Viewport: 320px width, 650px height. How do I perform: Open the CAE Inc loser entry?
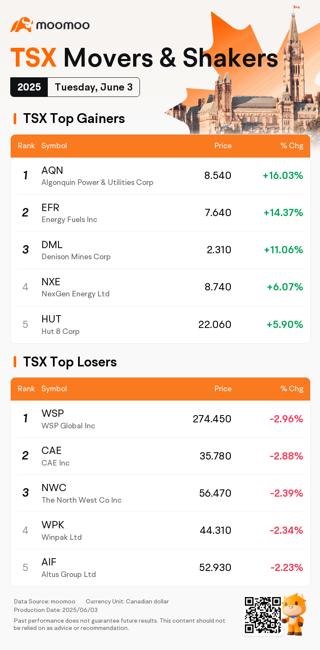pos(160,456)
